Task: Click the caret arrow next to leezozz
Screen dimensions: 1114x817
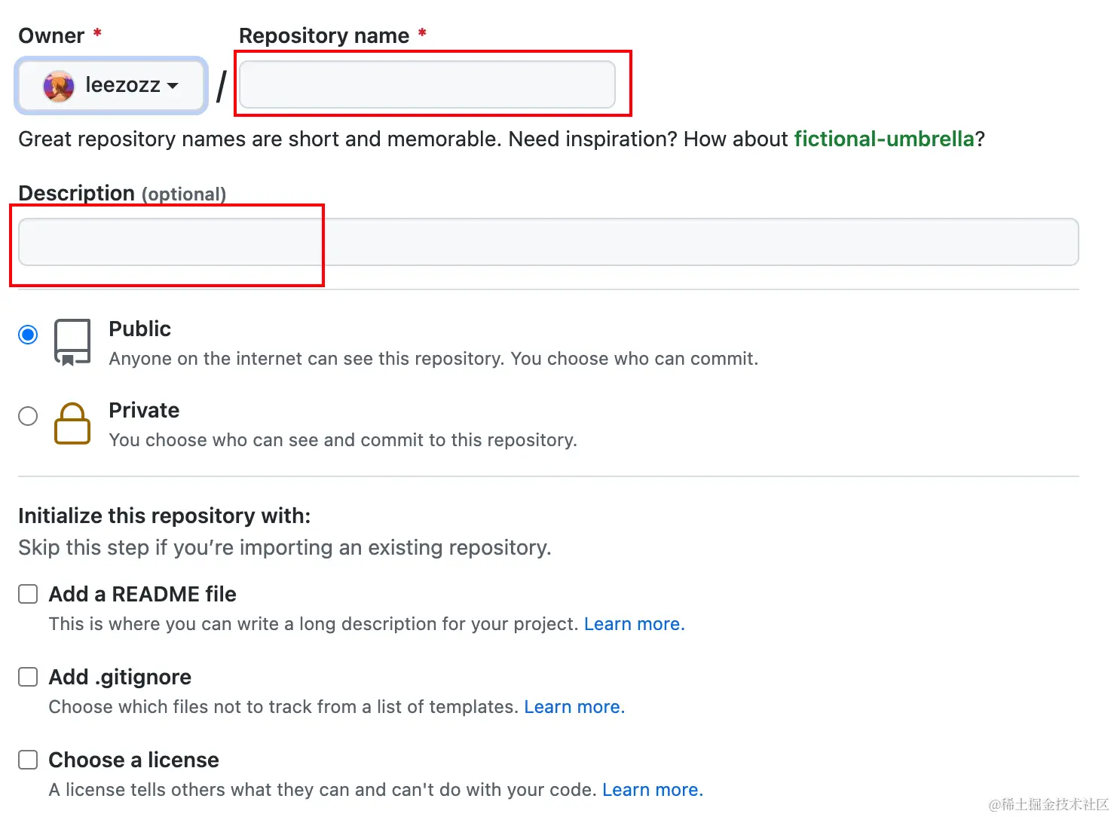Action: [x=173, y=86]
